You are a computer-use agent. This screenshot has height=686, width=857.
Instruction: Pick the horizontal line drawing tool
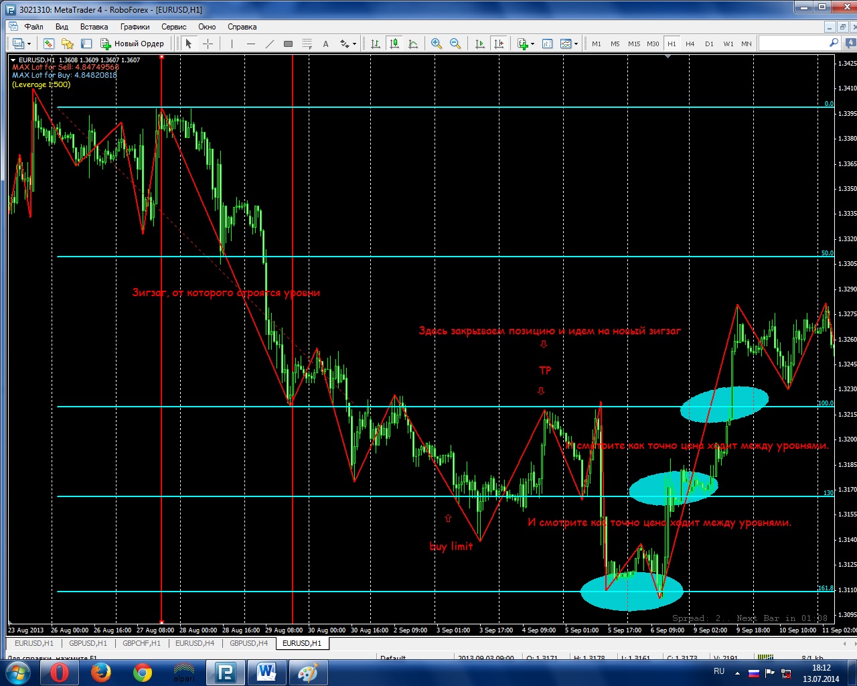pyautogui.click(x=250, y=44)
